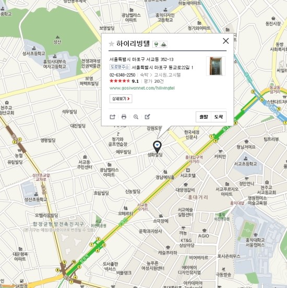Click the edit info pencil icon
Image resolution: width=287 pixels, height=288 pixels.
pos(148,117)
